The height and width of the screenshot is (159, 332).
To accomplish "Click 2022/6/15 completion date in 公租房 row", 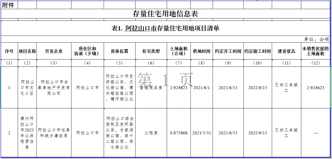I will (x=258, y=133).
